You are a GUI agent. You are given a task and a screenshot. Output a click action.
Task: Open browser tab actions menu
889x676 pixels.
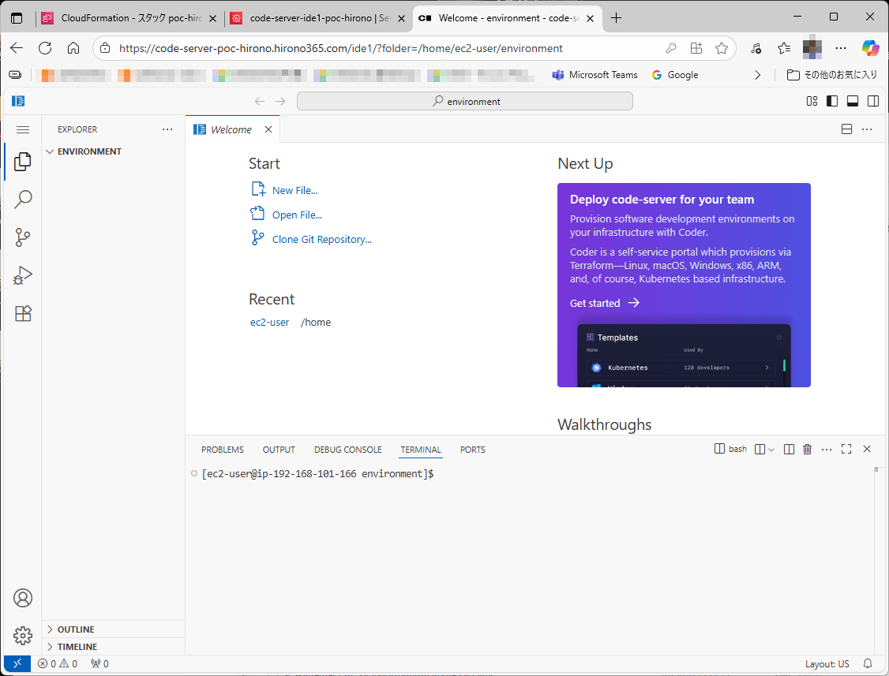coord(17,18)
